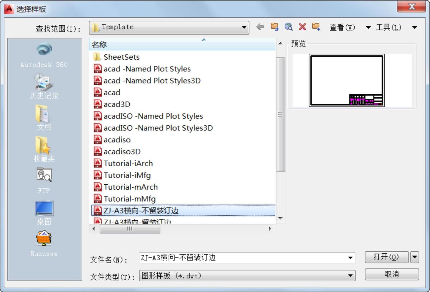Click the horizontal scroll right arrow
This screenshot has width=430, height=292.
[x=270, y=229]
